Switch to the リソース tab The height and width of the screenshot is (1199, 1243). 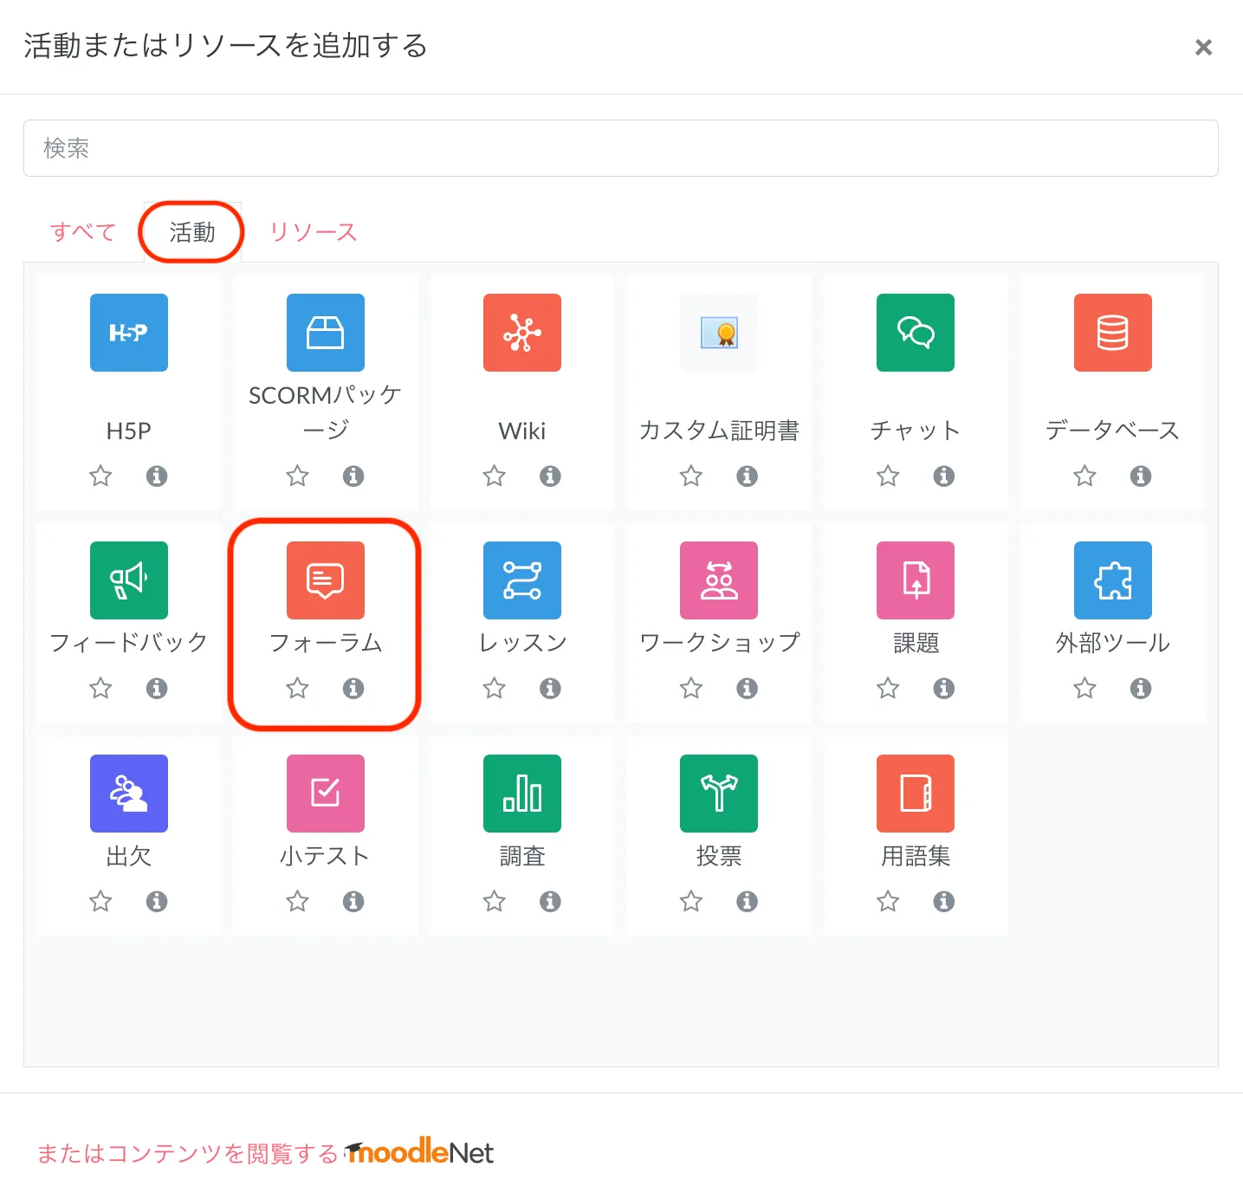(x=313, y=232)
